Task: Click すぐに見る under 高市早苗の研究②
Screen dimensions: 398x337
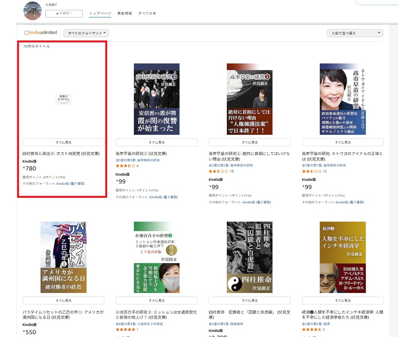Action: pos(249,142)
